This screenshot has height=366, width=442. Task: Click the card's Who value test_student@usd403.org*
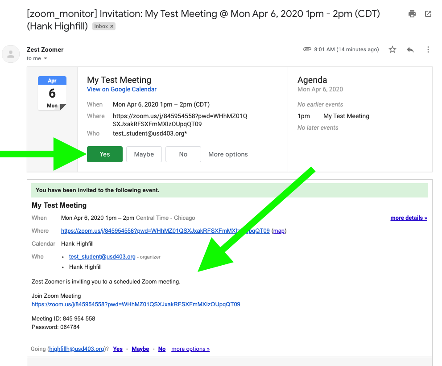150,133
